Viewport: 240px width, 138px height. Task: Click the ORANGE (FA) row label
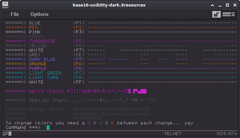coord(38,64)
